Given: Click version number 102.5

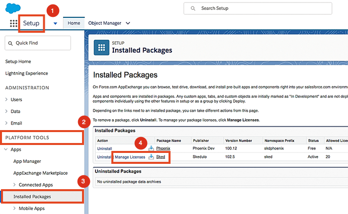Looking at the screenshot, I should [x=230, y=157].
